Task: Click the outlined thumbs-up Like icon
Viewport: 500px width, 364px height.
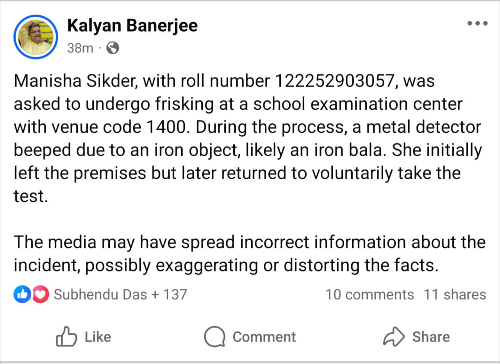Action: coord(66,337)
